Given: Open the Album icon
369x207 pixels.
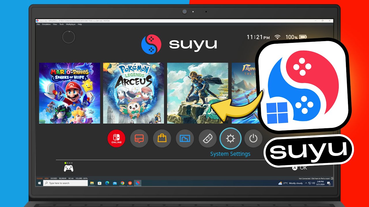Looking at the screenshot, I should pyautogui.click(x=185, y=139).
